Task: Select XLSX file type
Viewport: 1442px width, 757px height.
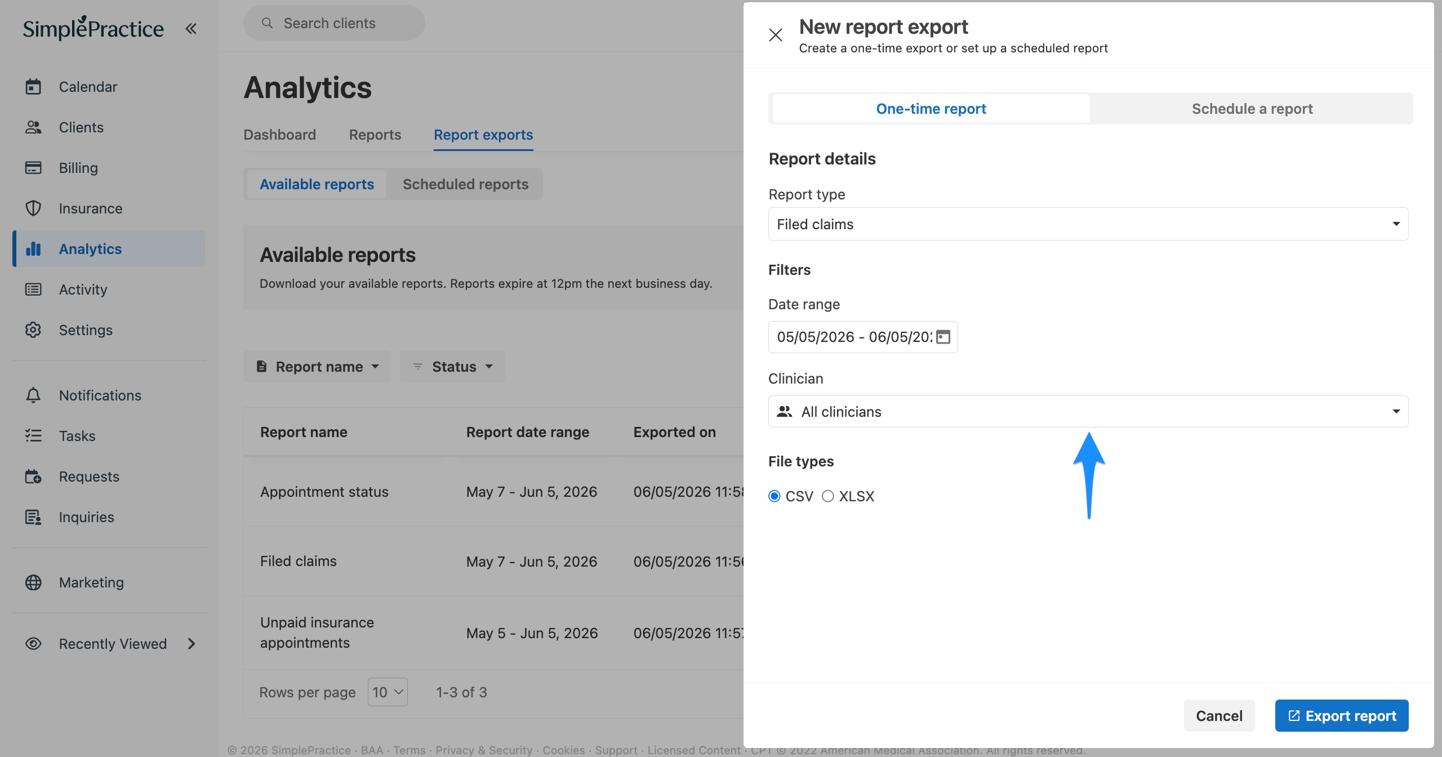Action: 827,496
